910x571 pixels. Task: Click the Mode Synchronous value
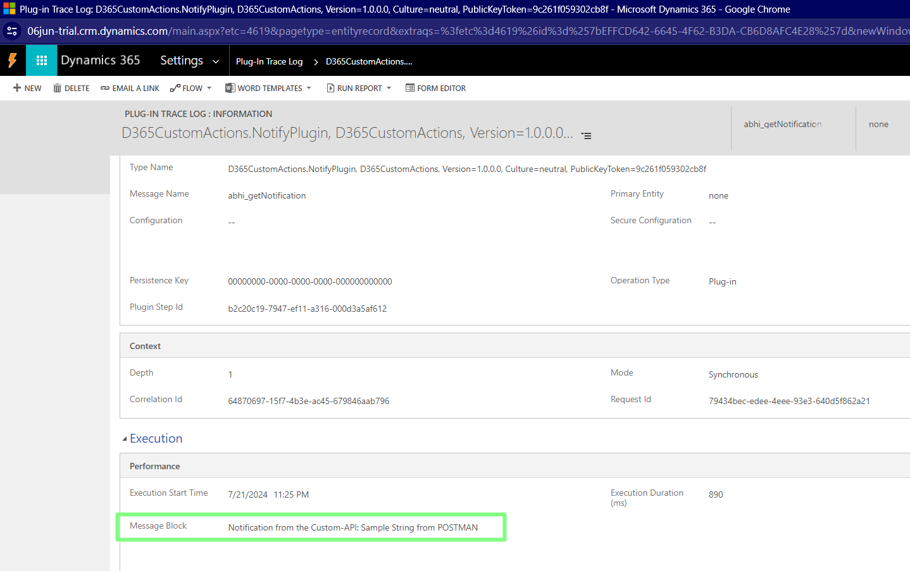click(x=733, y=374)
